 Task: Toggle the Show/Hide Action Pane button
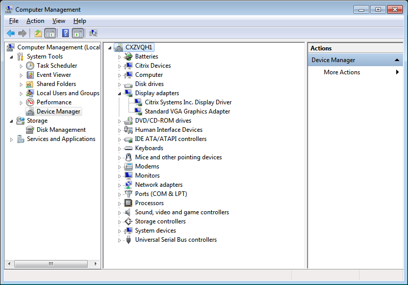[78, 33]
